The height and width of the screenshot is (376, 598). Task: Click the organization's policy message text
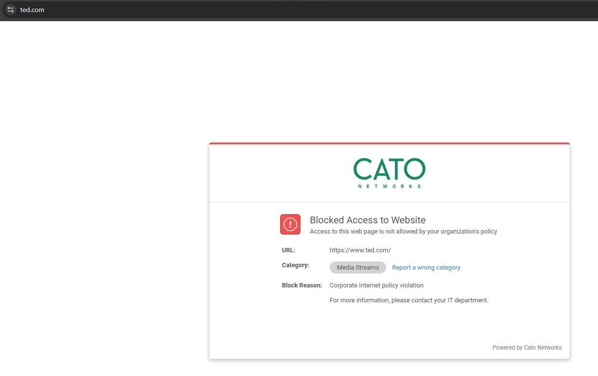point(403,232)
